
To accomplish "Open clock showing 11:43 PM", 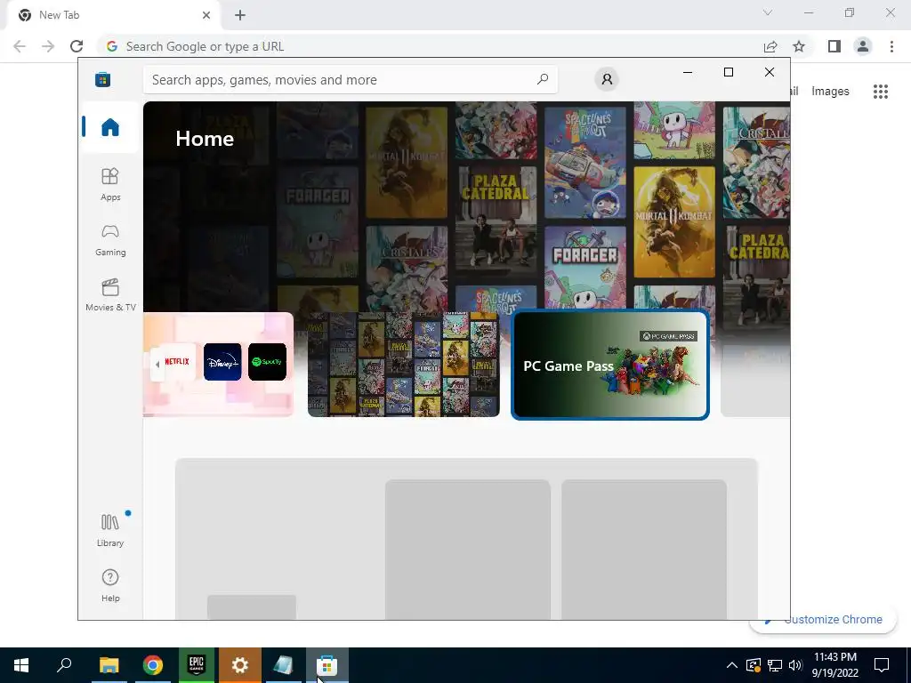I will click(834, 665).
